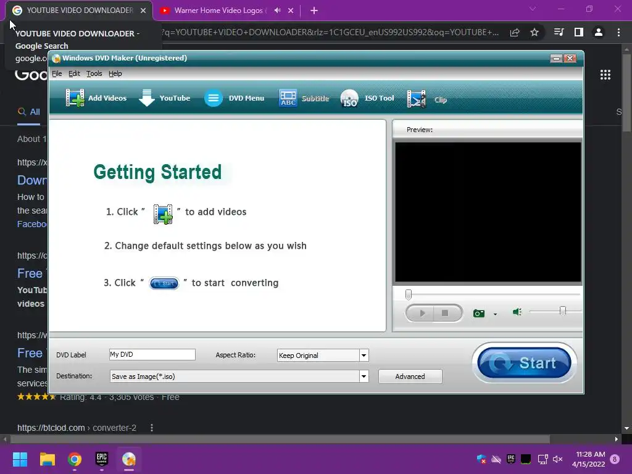This screenshot has height=474, width=632.
Task: Expand the Destination dropdown
Action: tap(364, 376)
